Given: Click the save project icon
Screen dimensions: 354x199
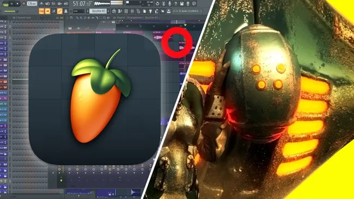Looking at the screenshot, I should 182,4.
